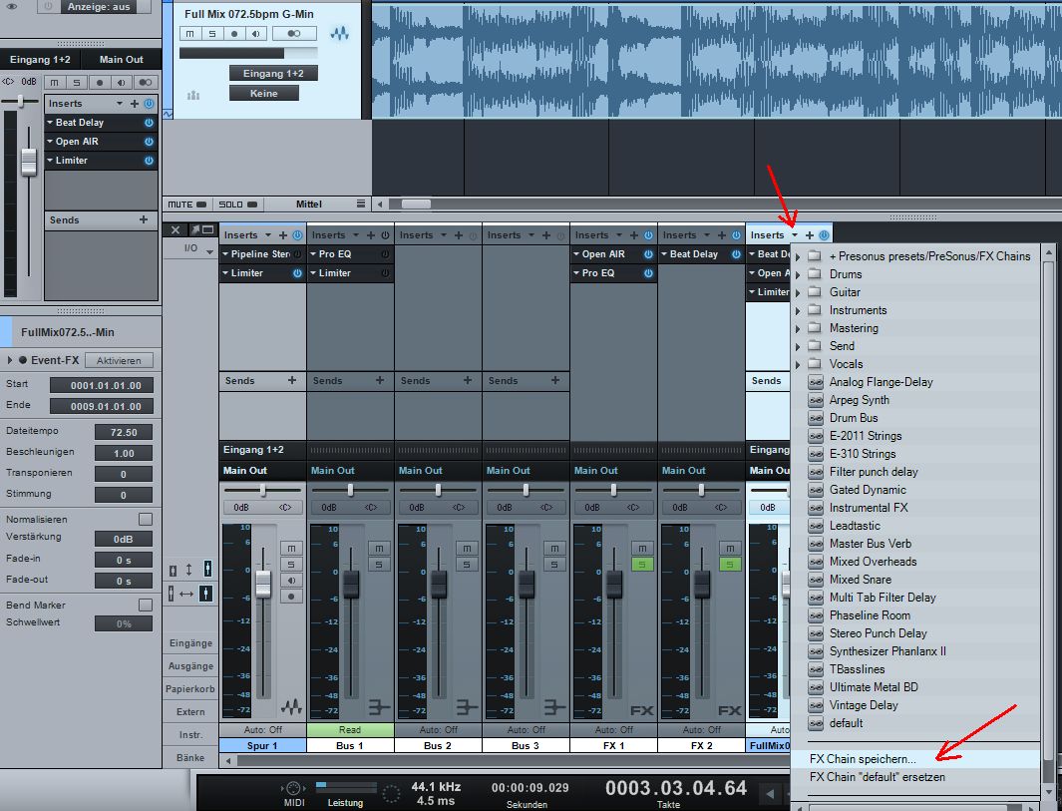The height and width of the screenshot is (811, 1062).
Task: Select the Master Bus Verb preset
Action: 870,544
